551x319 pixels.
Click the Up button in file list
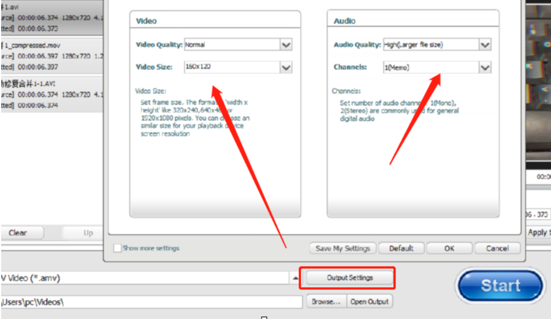[x=83, y=232]
